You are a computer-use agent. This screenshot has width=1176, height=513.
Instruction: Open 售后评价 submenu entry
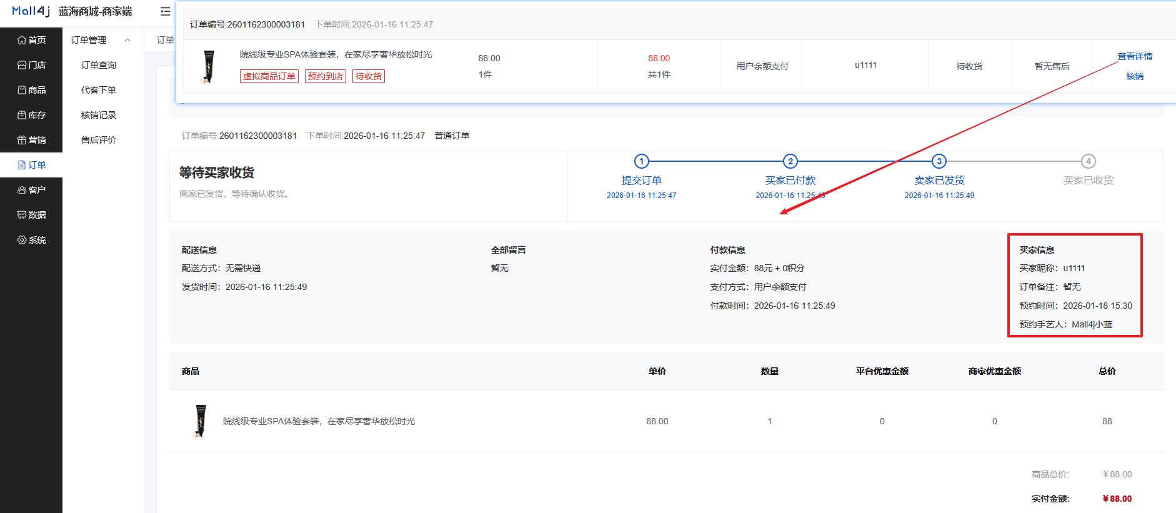tap(99, 140)
